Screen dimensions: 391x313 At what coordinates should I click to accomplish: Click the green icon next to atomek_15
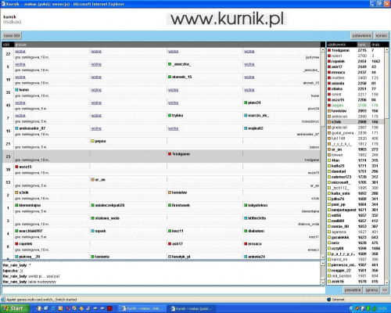point(170,77)
